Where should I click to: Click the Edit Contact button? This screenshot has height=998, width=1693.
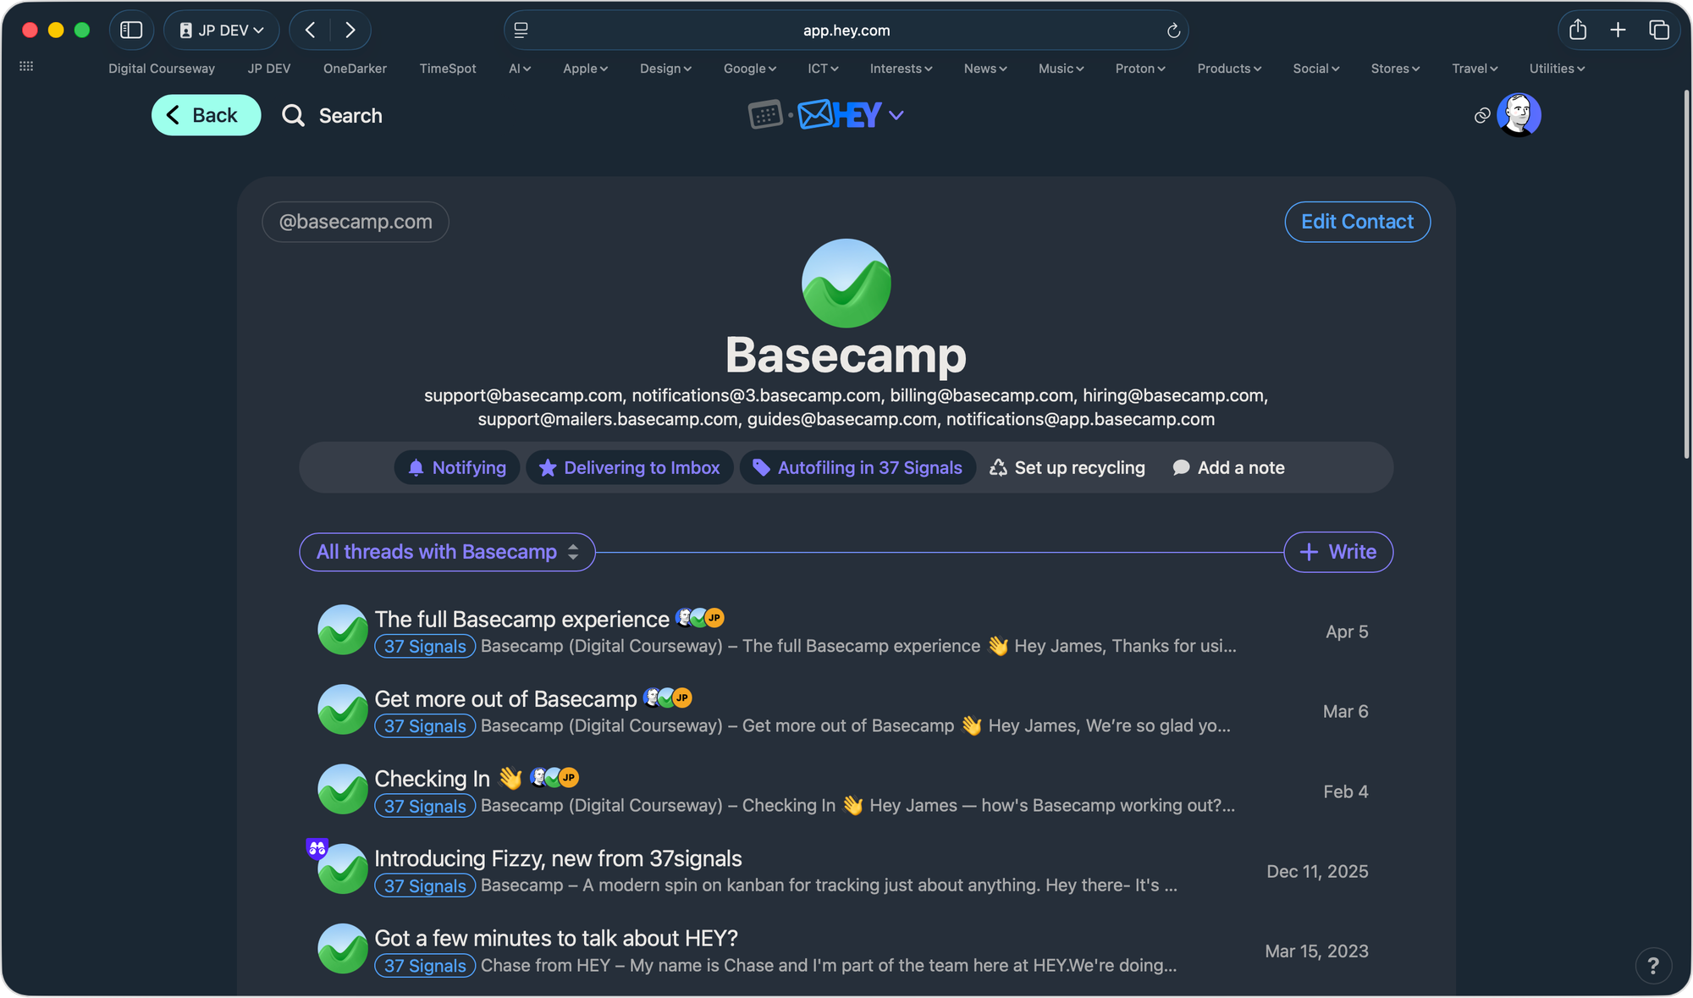[x=1358, y=222]
